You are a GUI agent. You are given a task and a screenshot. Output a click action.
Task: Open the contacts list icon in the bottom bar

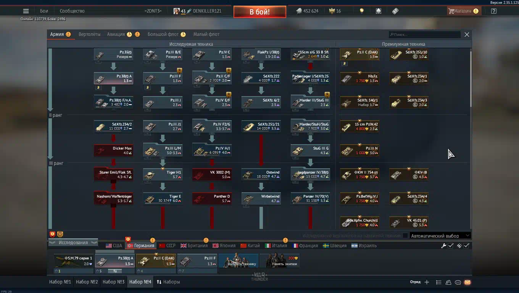(439, 282)
